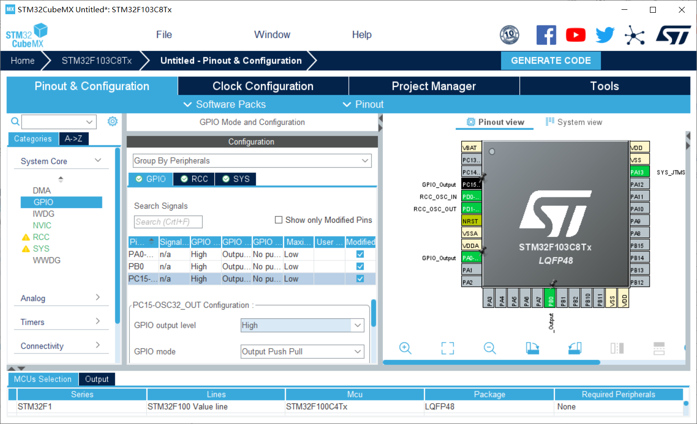Click the STM32F103C8Tx breadcrumb

pos(97,61)
